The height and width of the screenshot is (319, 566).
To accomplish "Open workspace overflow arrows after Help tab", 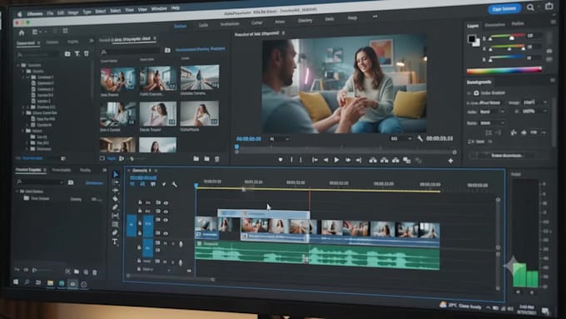I will pos(375,17).
